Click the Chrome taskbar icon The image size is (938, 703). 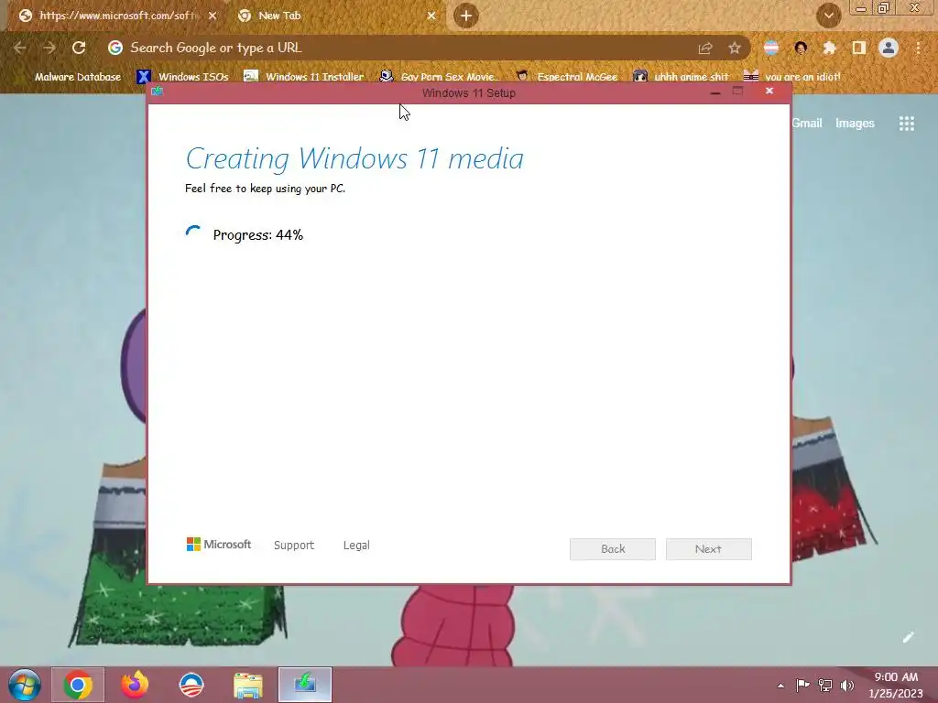[x=78, y=685]
